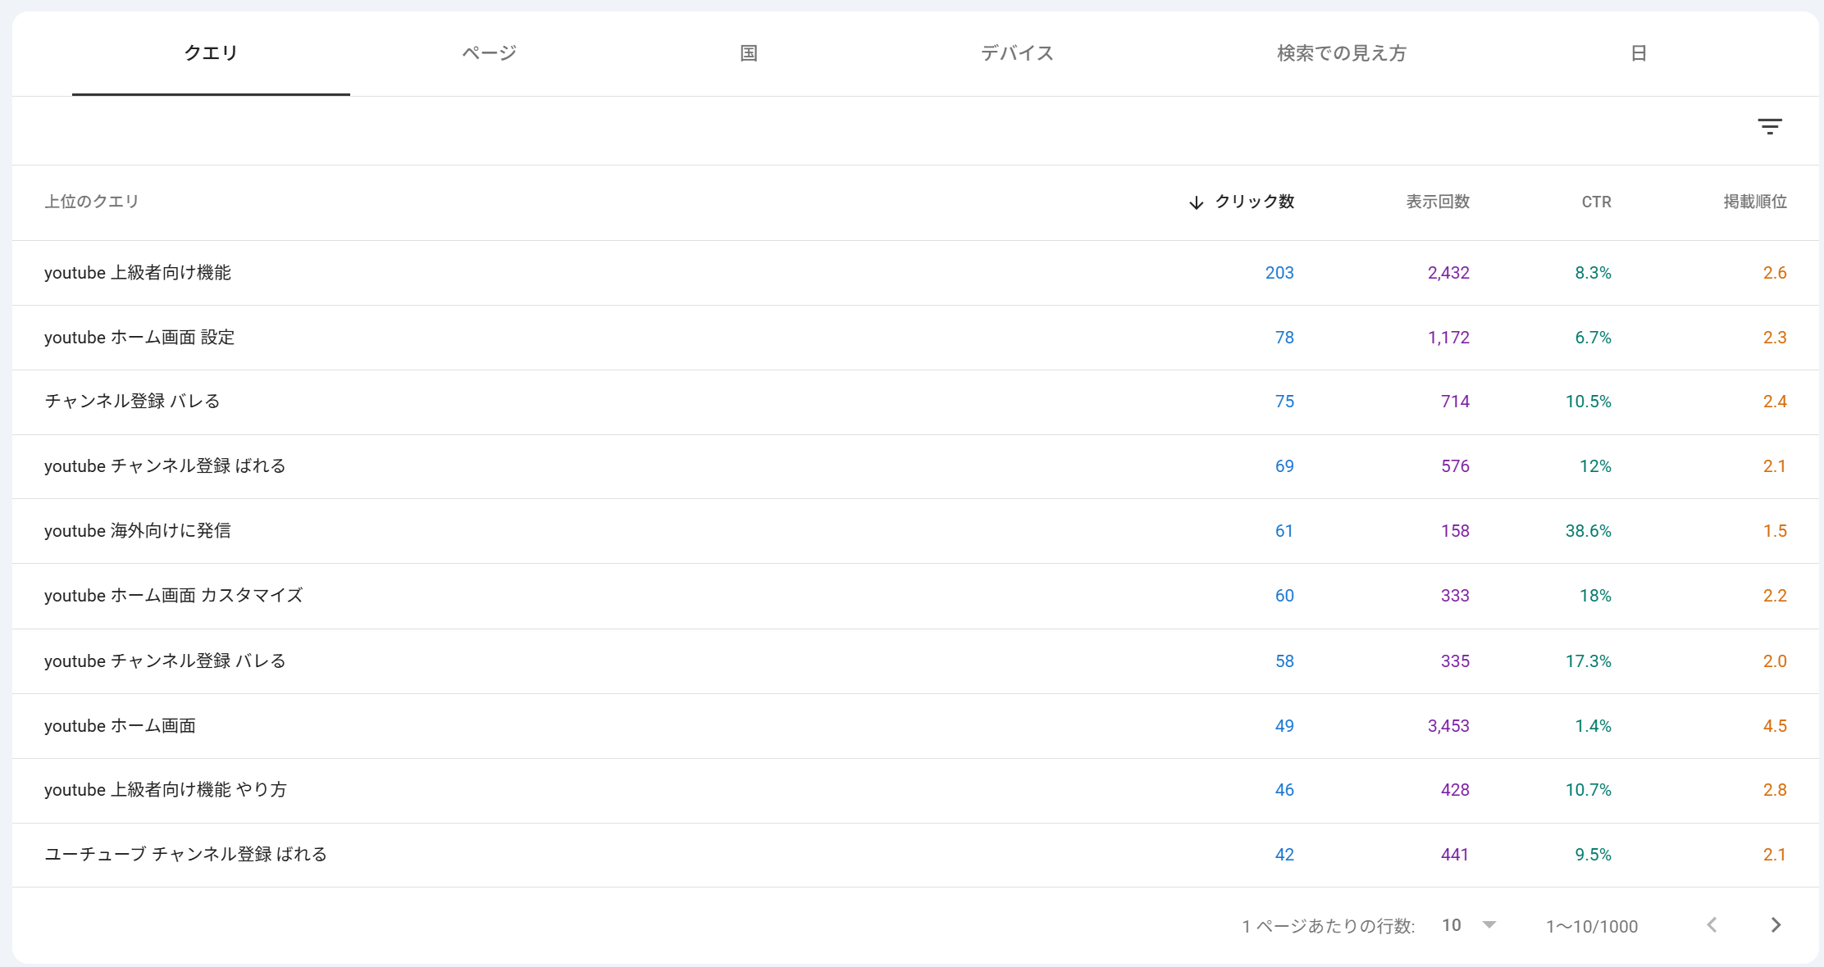Click the sort arrow beside クリック数
Viewport: 1824px width, 967px height.
coord(1196,202)
